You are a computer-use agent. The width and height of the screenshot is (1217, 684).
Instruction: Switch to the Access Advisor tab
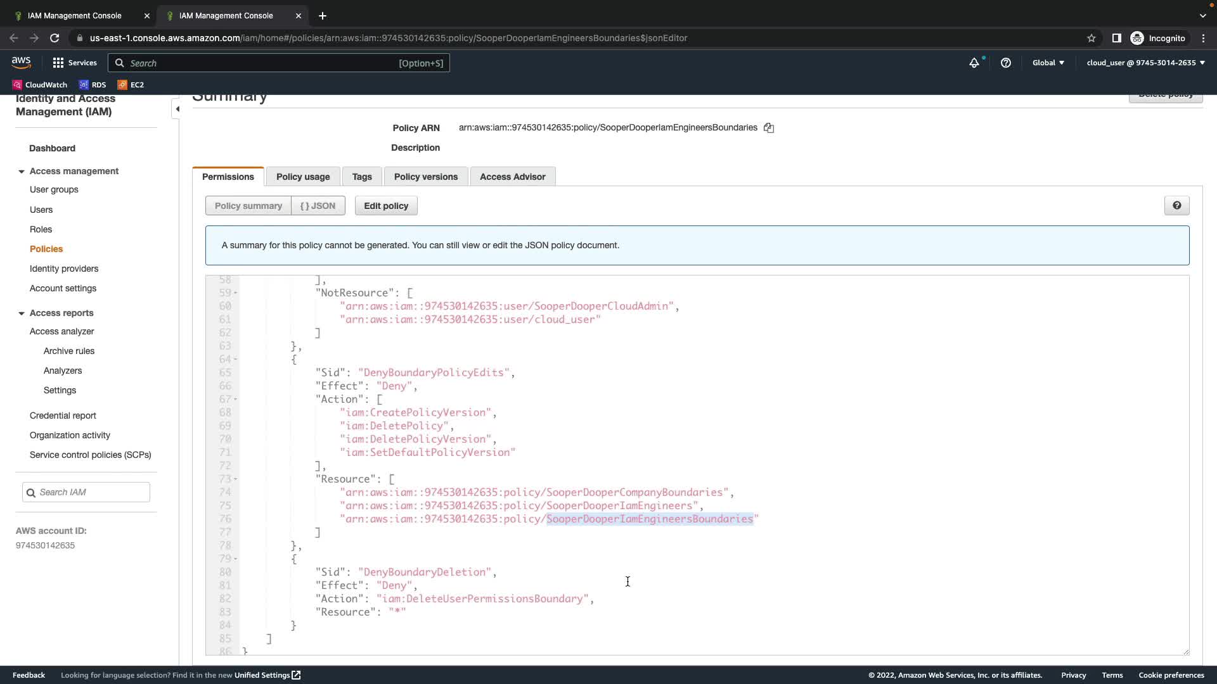tap(512, 177)
